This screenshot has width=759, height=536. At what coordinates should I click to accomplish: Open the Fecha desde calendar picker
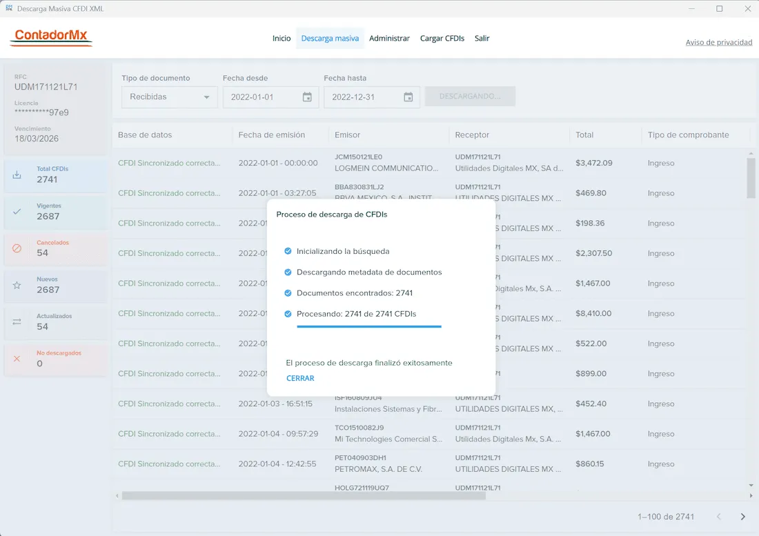pyautogui.click(x=307, y=97)
